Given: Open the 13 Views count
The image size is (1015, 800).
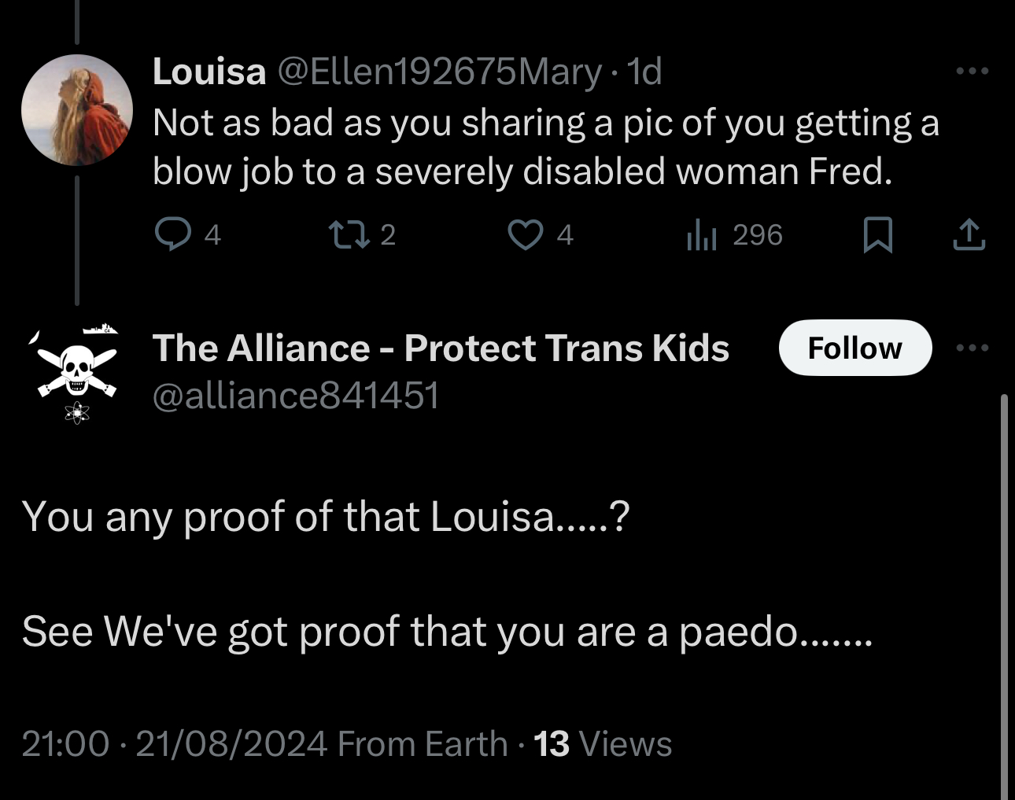Looking at the screenshot, I should [603, 743].
